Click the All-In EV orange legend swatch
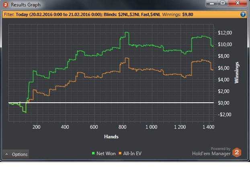The image size is (250, 174). pyautogui.click(x=120, y=153)
